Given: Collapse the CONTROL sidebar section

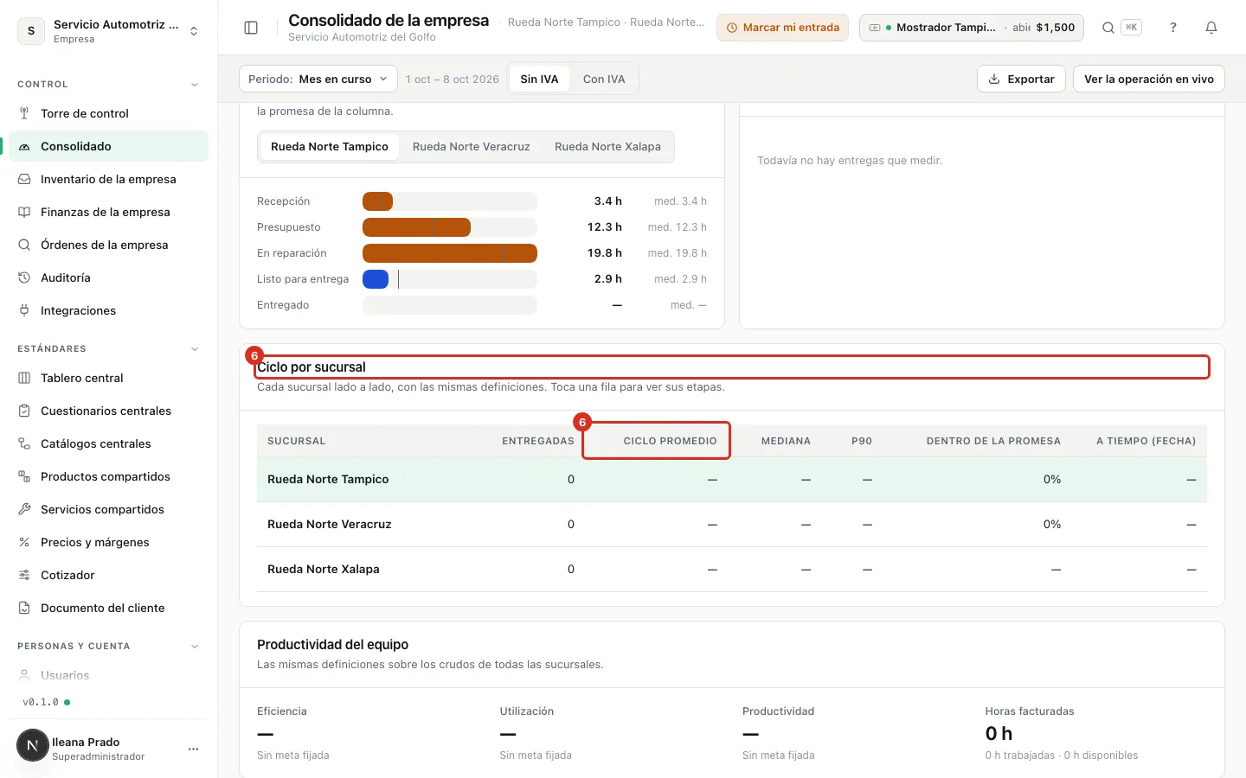Looking at the screenshot, I should click(x=195, y=85).
